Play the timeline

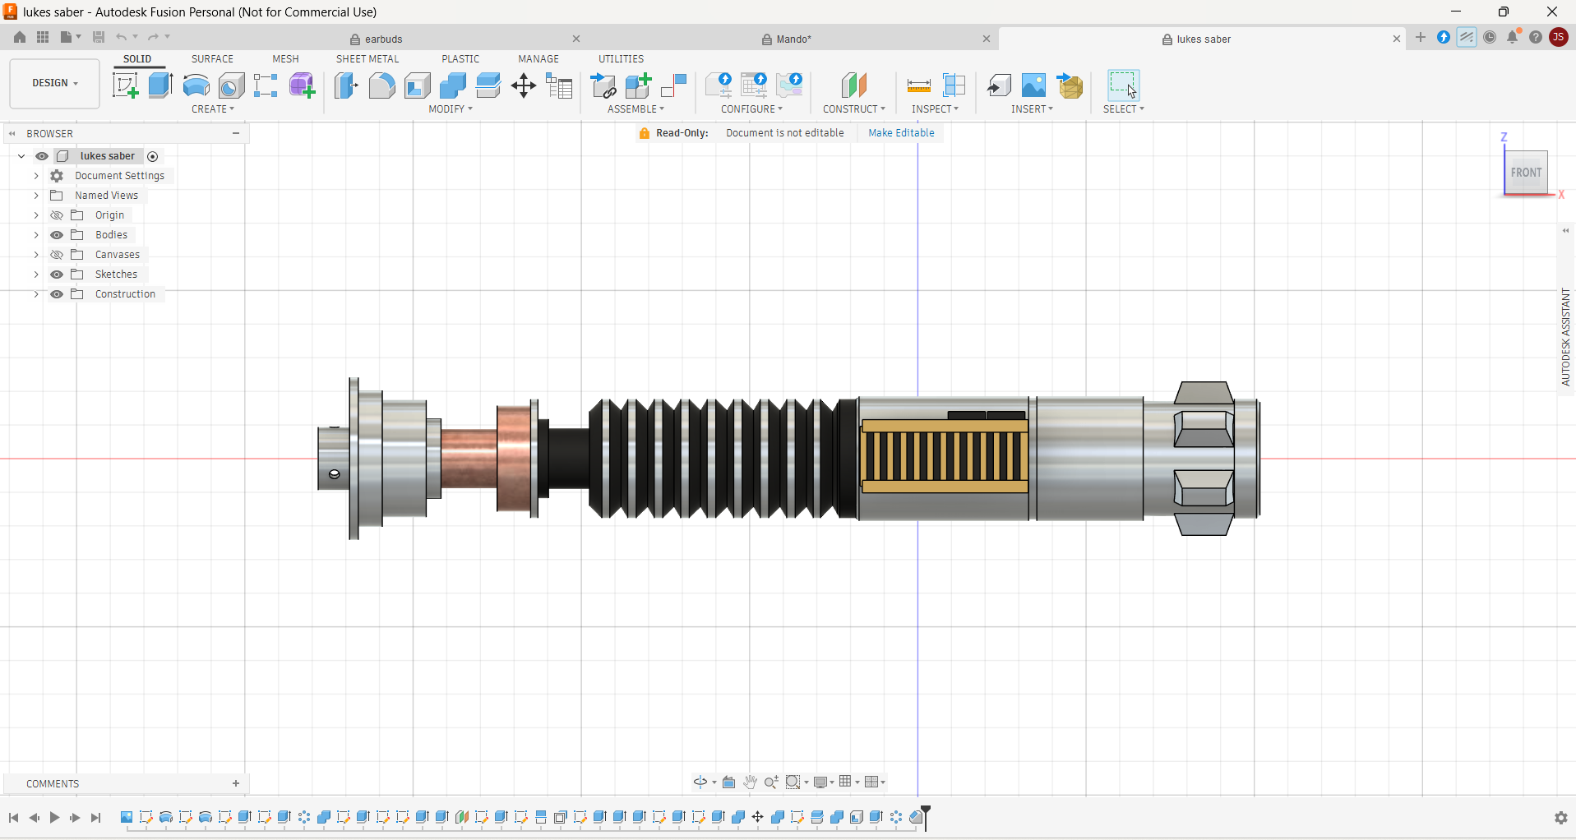click(x=54, y=818)
